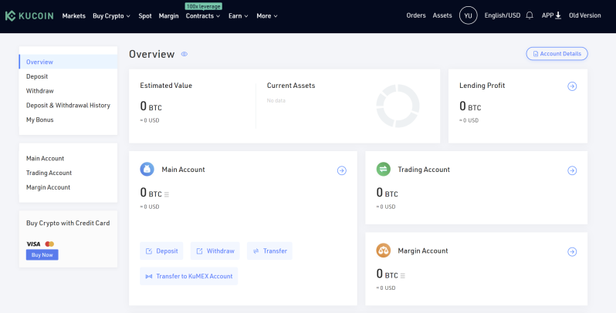Open Margin Account details arrow icon
The width and height of the screenshot is (616, 313).
(x=572, y=252)
